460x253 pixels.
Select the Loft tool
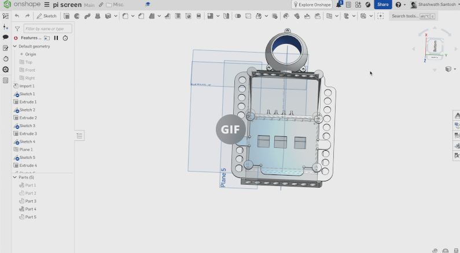[x=97, y=16]
